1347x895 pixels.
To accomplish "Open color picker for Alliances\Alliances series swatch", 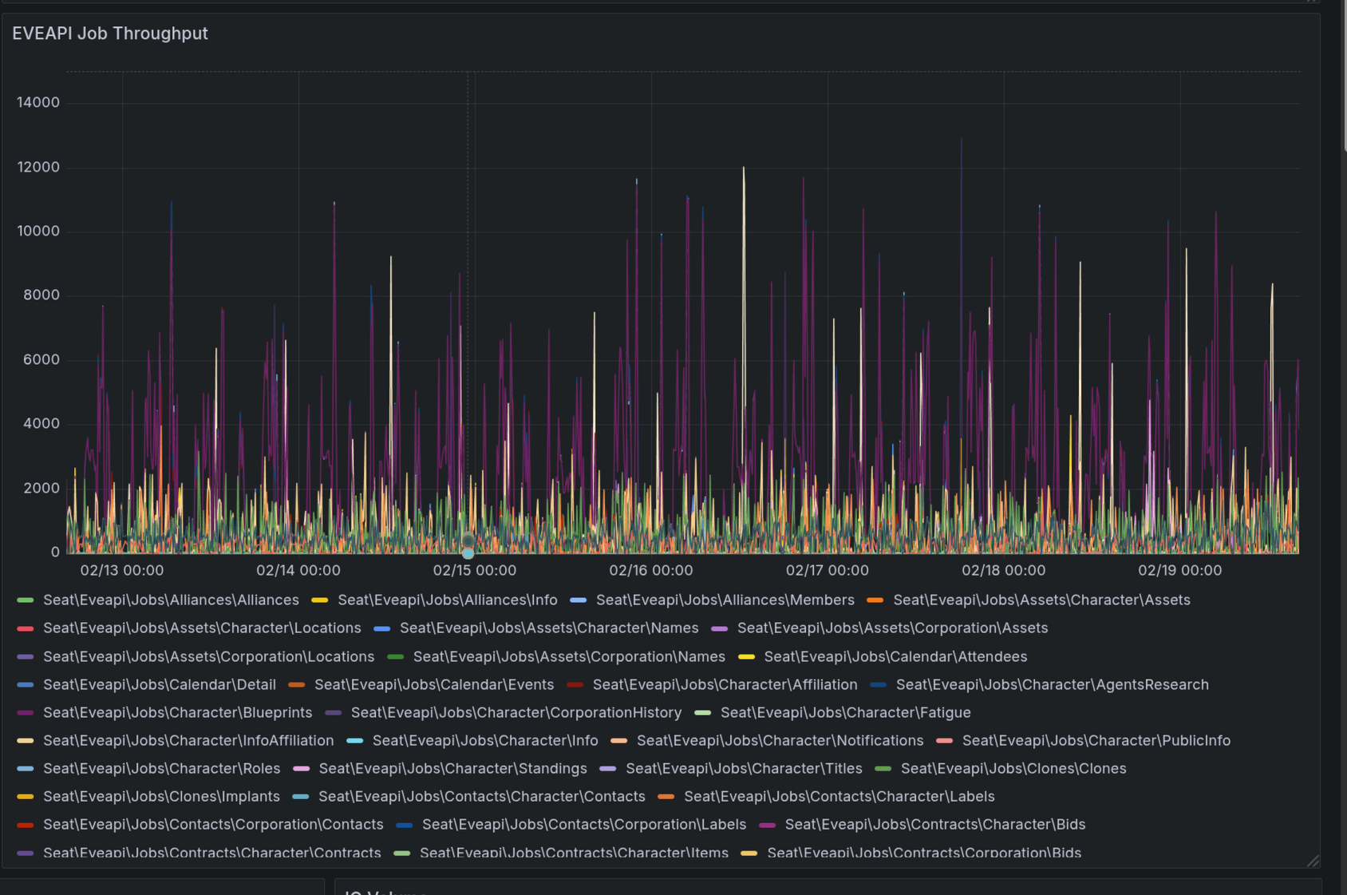I will (26, 600).
